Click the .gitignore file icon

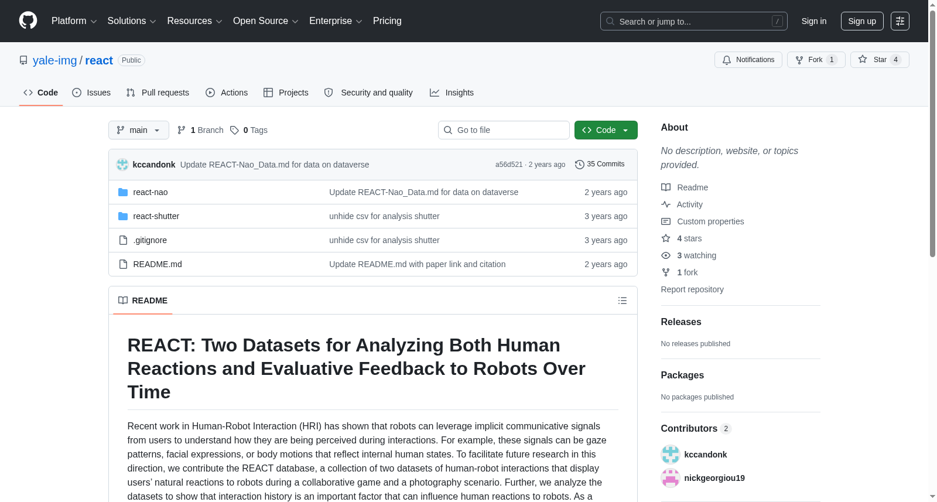tap(123, 240)
